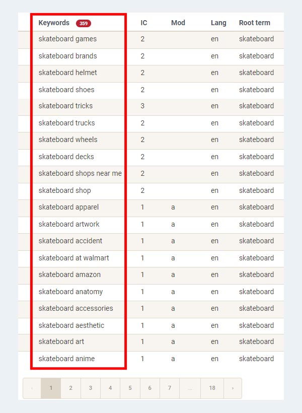The width and height of the screenshot is (302, 413).
Task: Click the 359 keywords count badge
Action: point(83,23)
